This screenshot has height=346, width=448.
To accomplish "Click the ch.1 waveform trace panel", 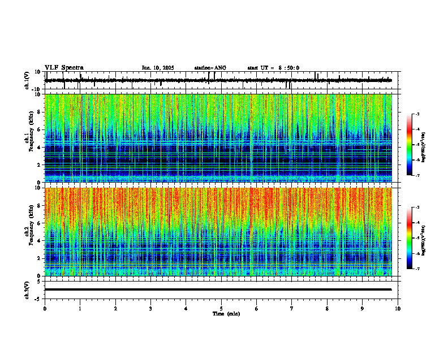I will [x=222, y=80].
